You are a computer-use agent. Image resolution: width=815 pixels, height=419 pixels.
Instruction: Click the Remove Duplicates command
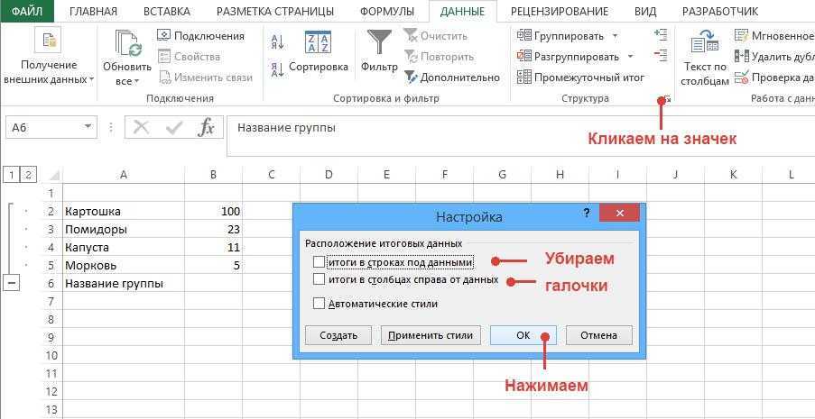tap(774, 57)
